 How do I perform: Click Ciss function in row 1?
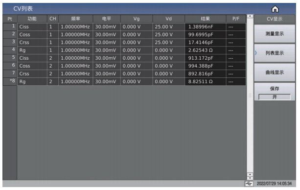[32, 27]
